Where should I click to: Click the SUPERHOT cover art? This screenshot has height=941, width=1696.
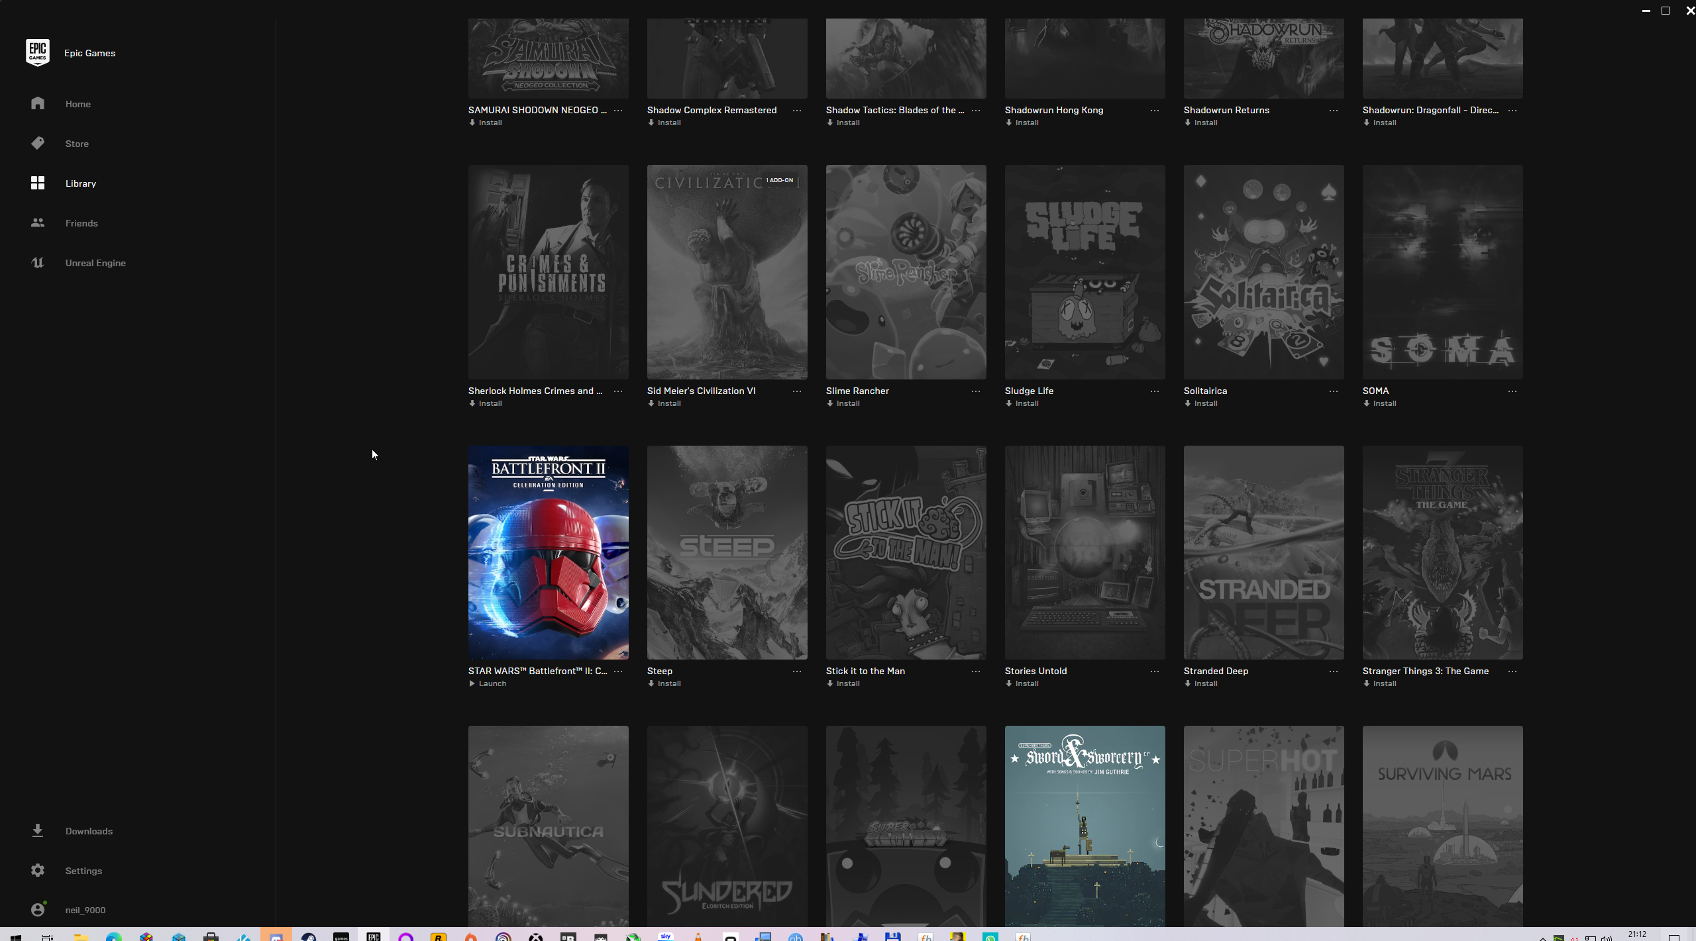[1264, 826]
